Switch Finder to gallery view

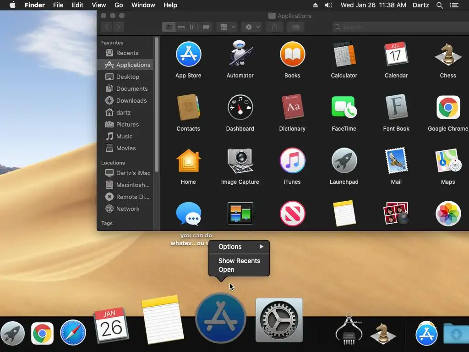coord(206,27)
